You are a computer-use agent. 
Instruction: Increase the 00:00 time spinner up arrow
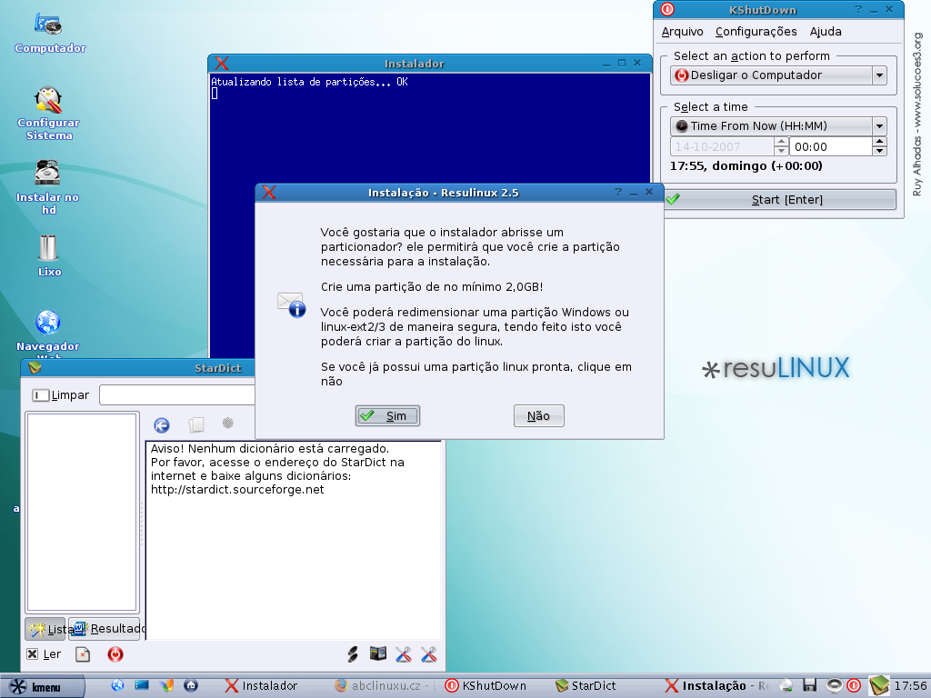coord(880,141)
